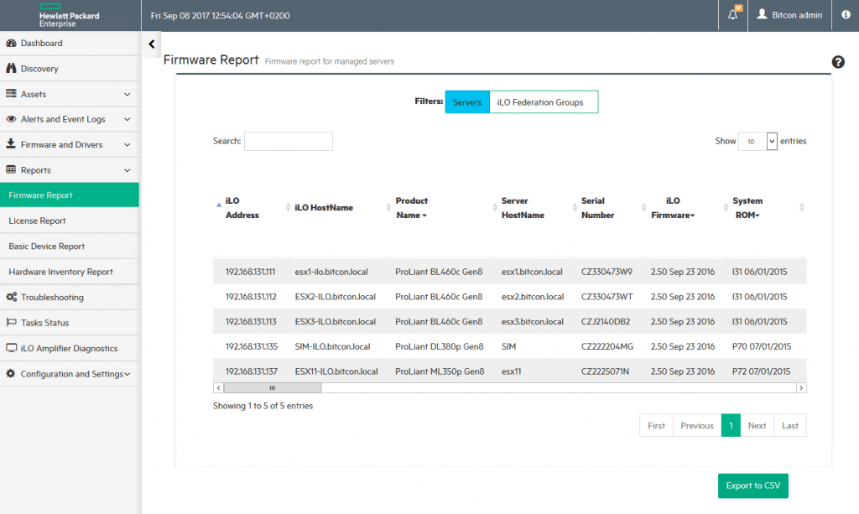Expand the Alerts and Event Logs chevron
Viewport: 859px width, 514px height.
pos(128,119)
